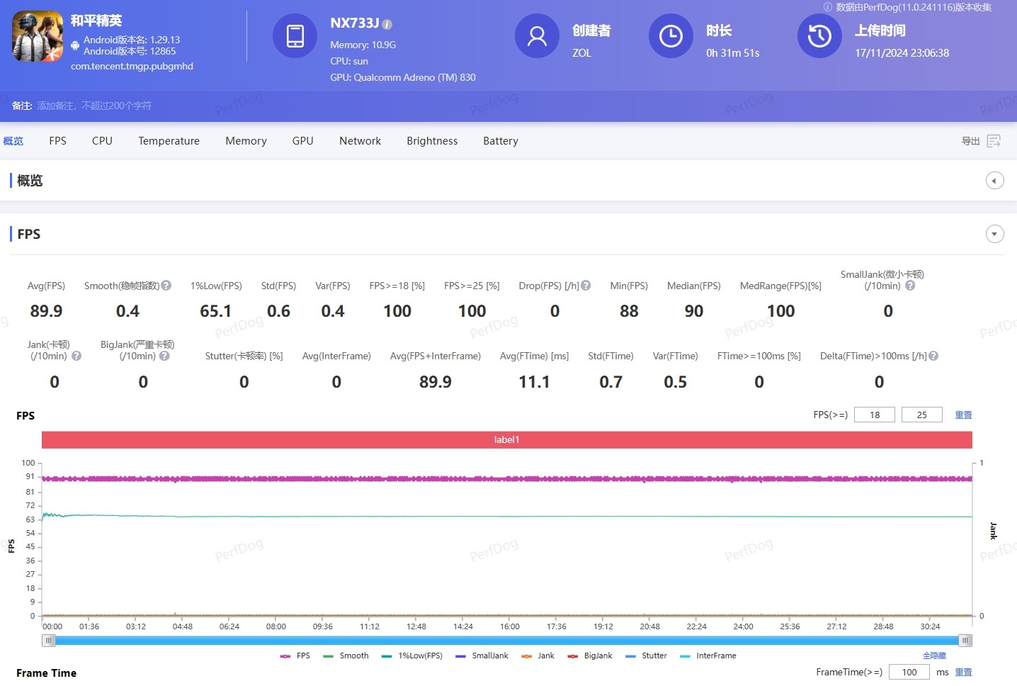Click the 全隐藏 hide-all link
Image resolution: width=1017 pixels, height=686 pixels.
coord(934,656)
